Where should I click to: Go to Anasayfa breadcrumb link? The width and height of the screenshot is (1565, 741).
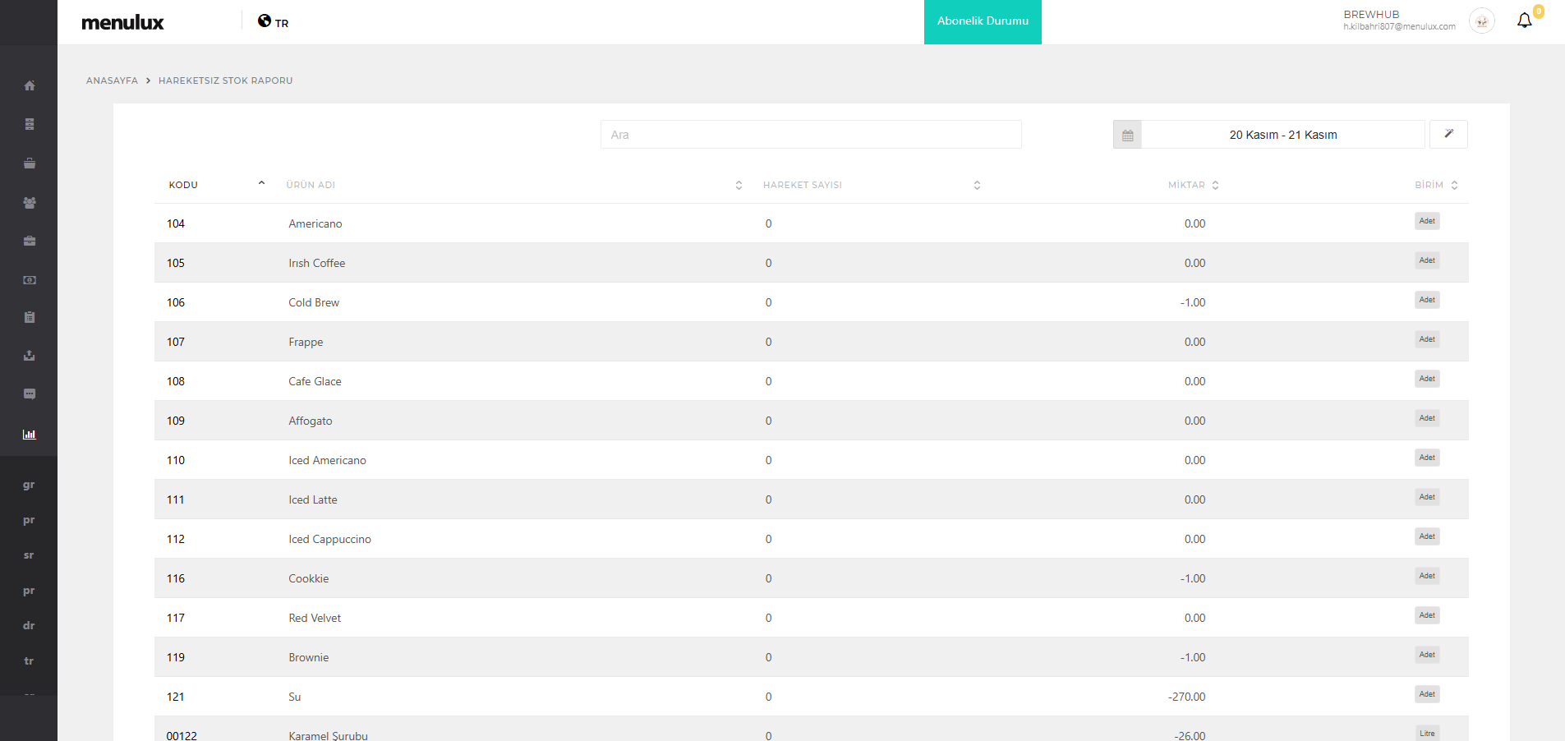pyautogui.click(x=112, y=81)
